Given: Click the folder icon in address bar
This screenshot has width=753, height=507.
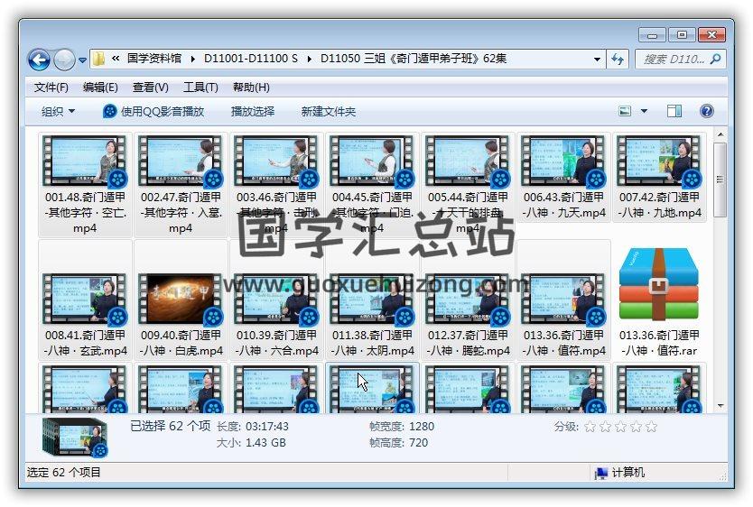Looking at the screenshot, I should pos(98,59).
